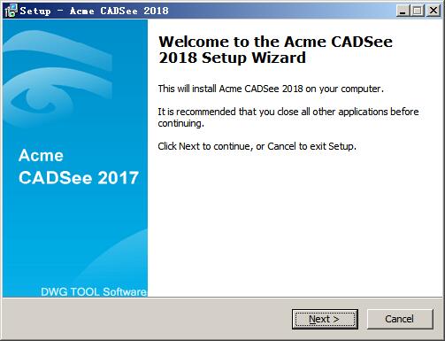Click the disabled maximize window button

pos(418,11)
